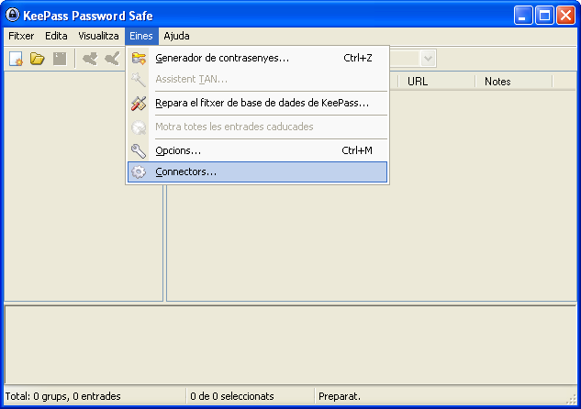The image size is (581, 409).
Task: Click the second grayed key toolbar icon
Action: pos(112,59)
